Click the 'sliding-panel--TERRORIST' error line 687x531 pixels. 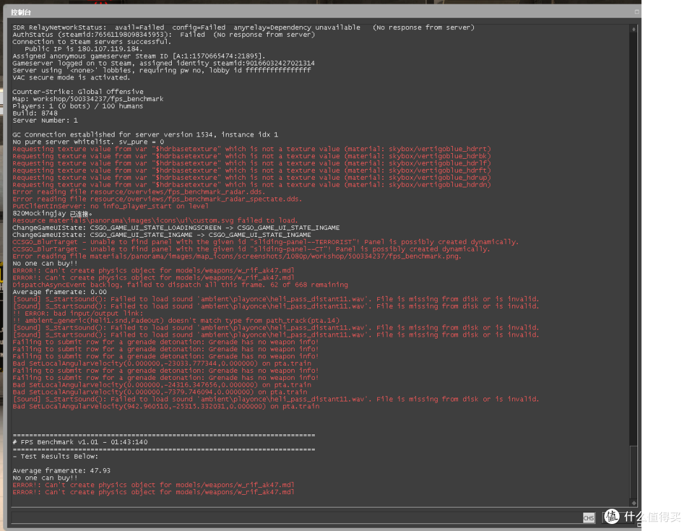tap(265, 242)
